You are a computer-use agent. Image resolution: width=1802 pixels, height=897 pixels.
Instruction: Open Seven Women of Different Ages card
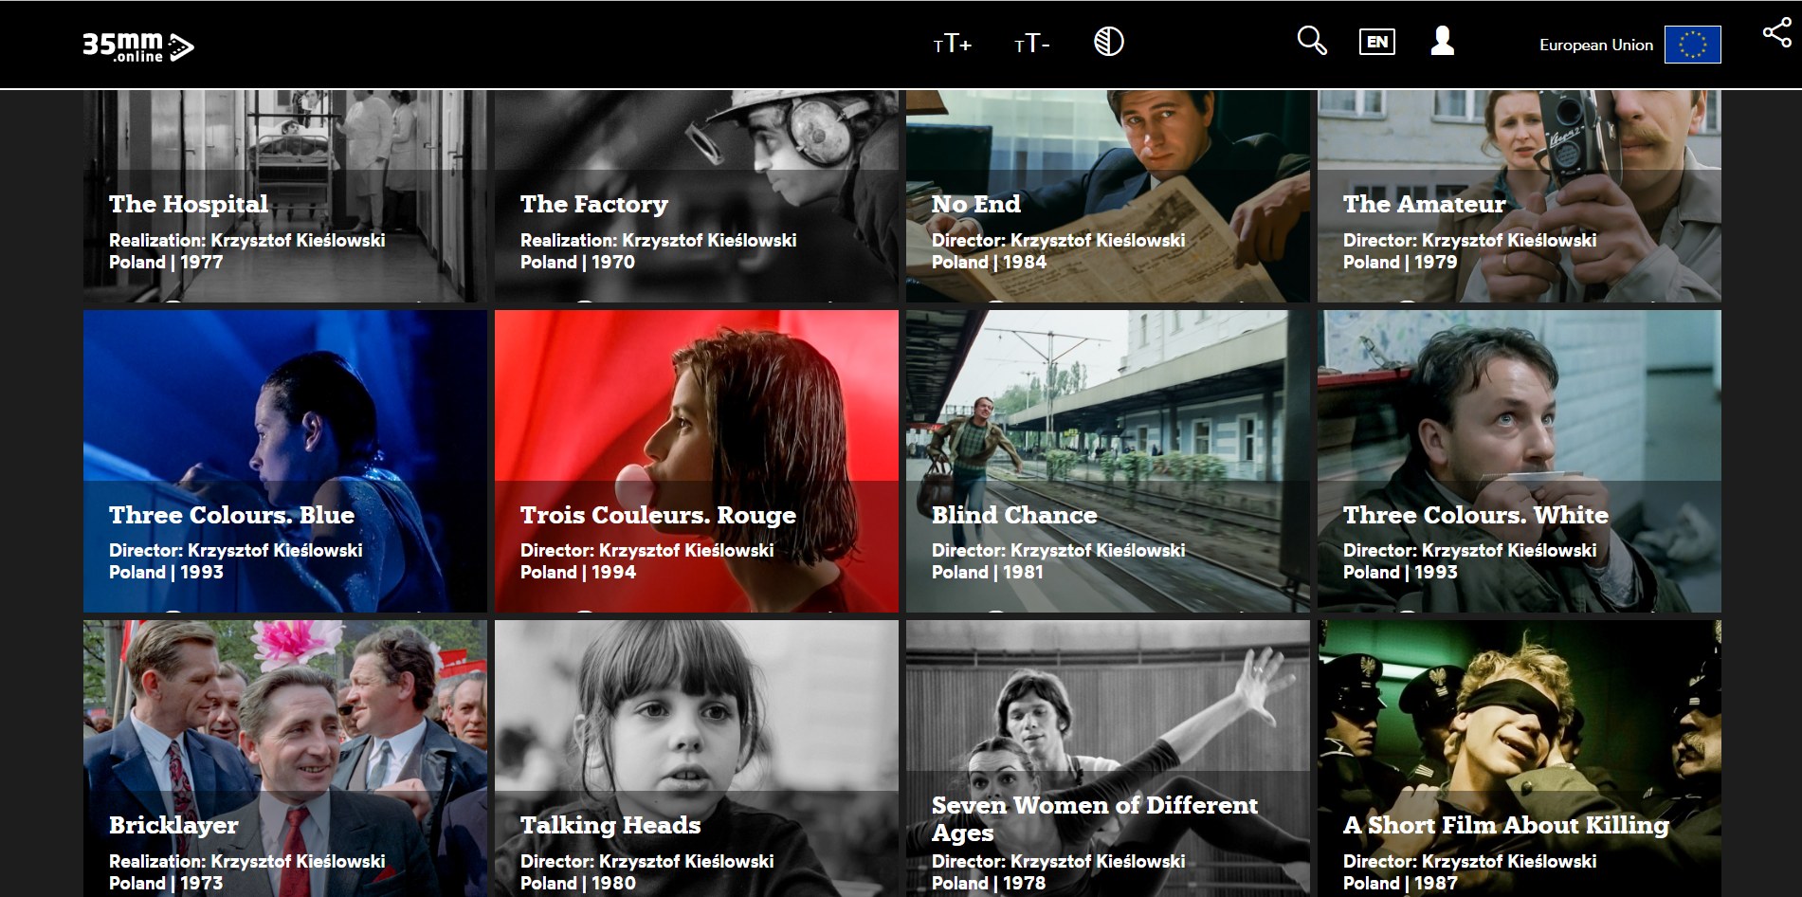(x=1108, y=759)
